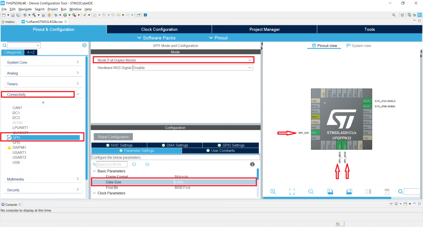Rotate the chip view counter-clockwise

click(349, 191)
